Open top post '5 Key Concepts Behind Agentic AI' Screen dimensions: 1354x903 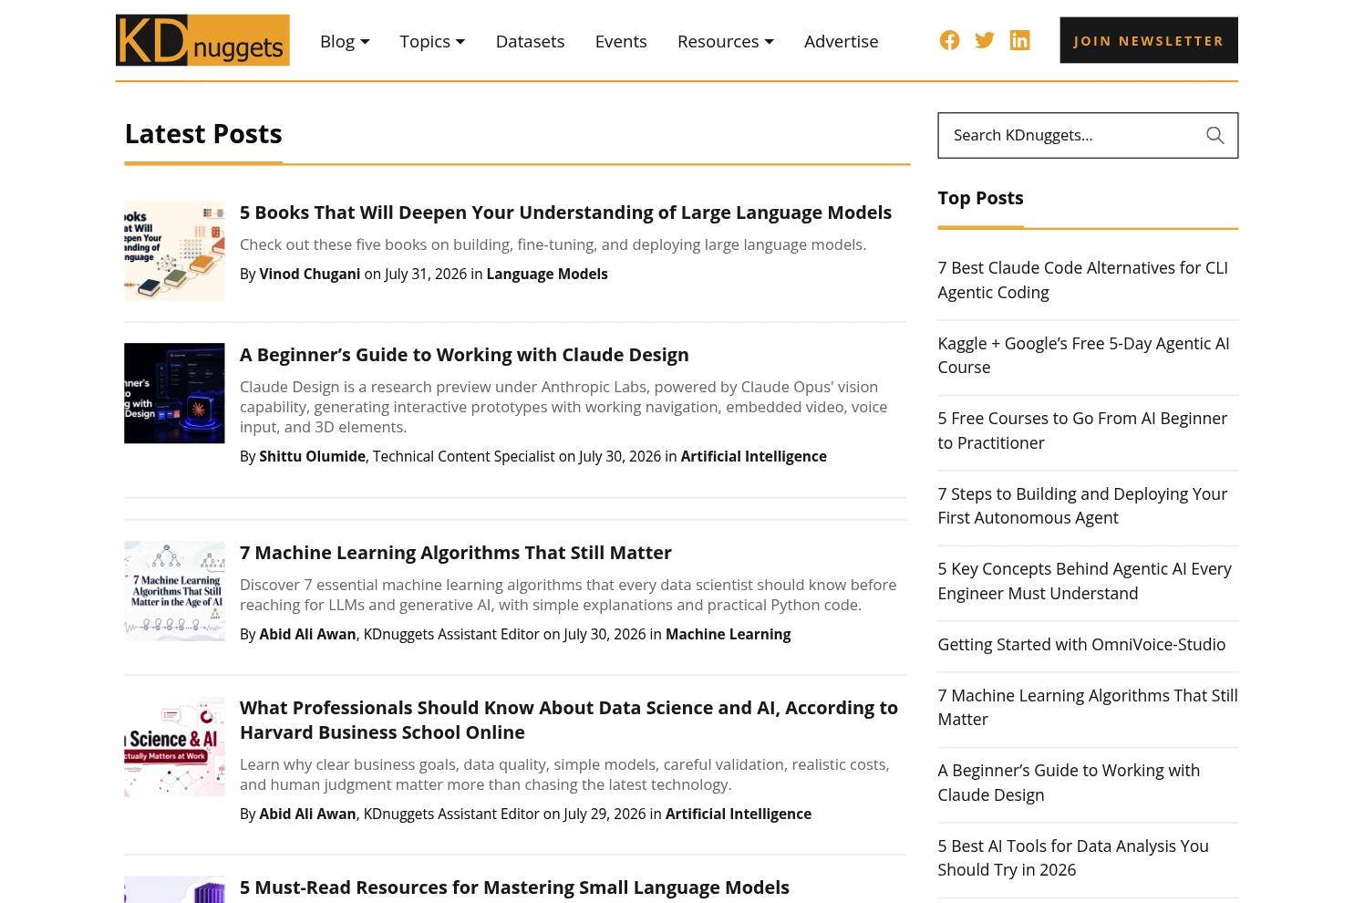(x=1084, y=581)
